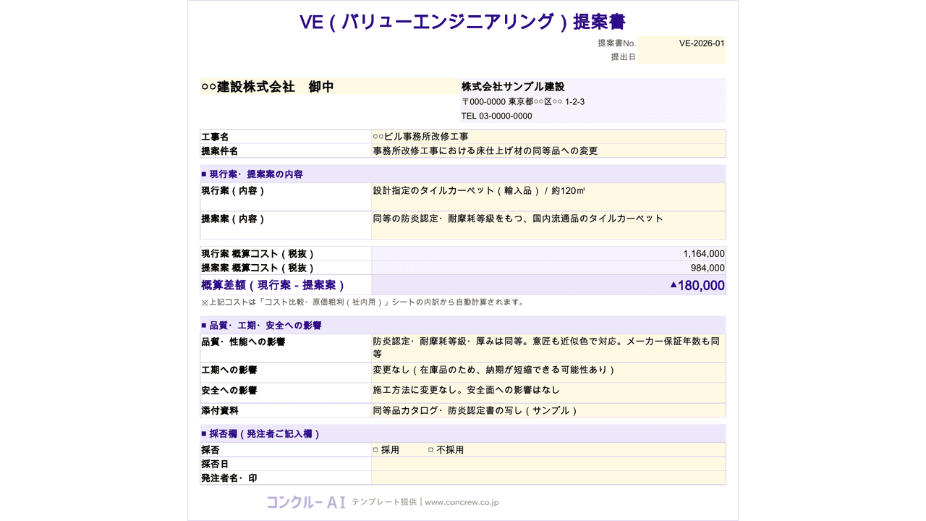Select the 安全への影響 value cell

[548, 393]
